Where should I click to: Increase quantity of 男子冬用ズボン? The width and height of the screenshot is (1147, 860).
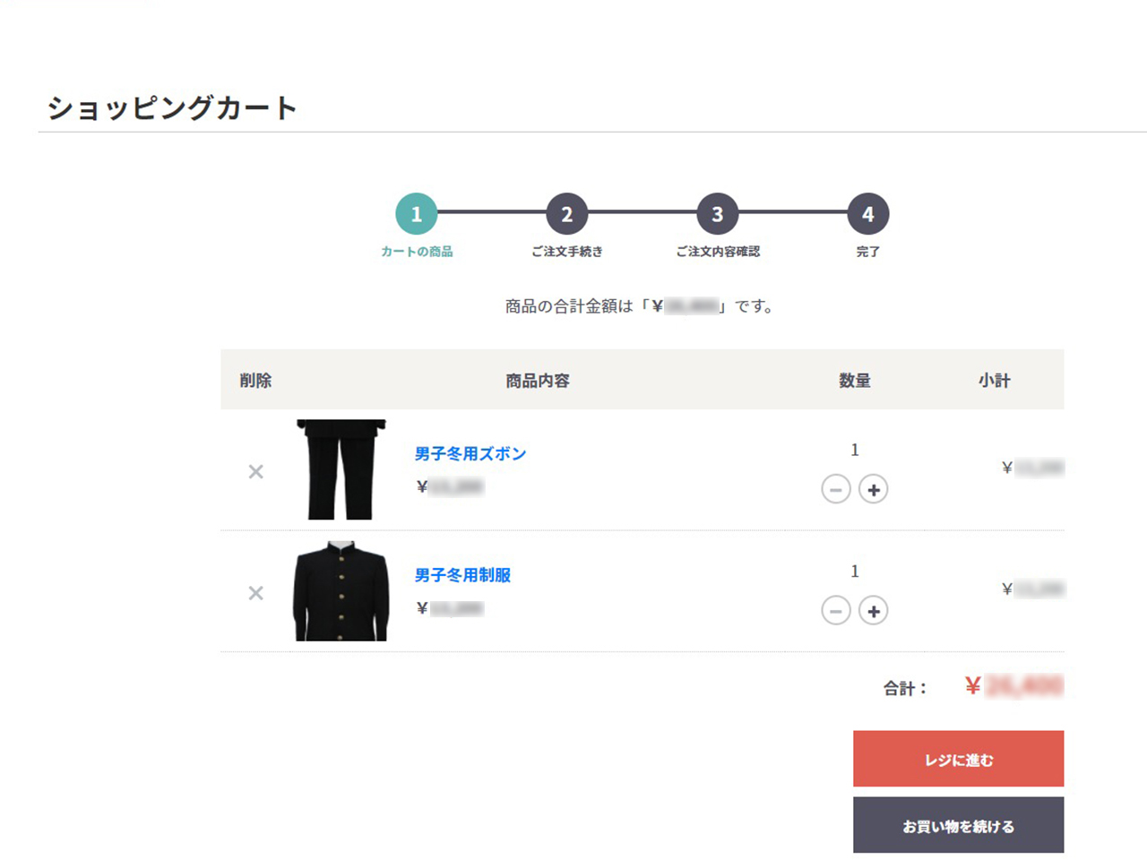pyautogui.click(x=874, y=489)
